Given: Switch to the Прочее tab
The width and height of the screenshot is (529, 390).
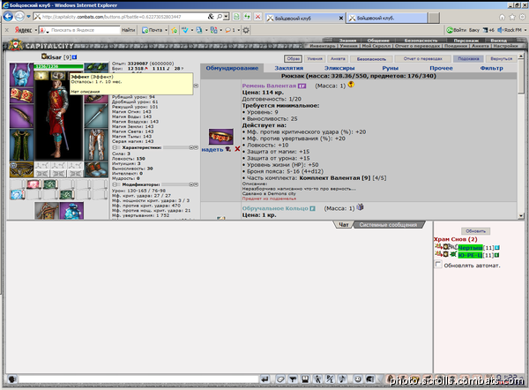Looking at the screenshot, I should coord(442,68).
